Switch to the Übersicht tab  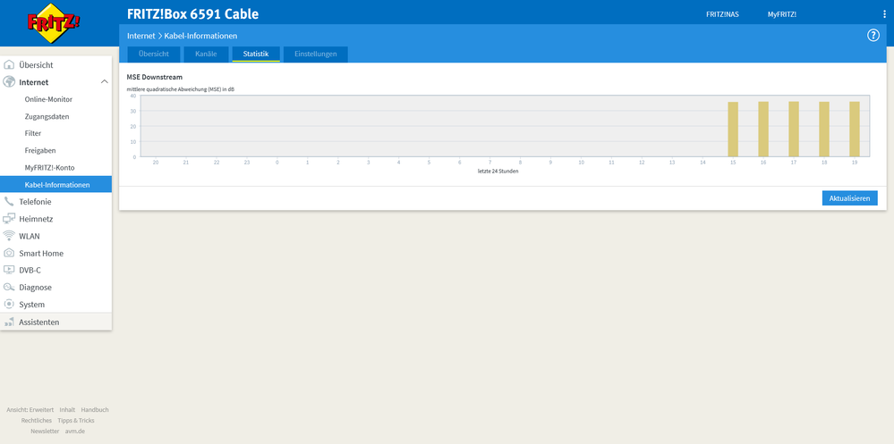click(x=153, y=54)
